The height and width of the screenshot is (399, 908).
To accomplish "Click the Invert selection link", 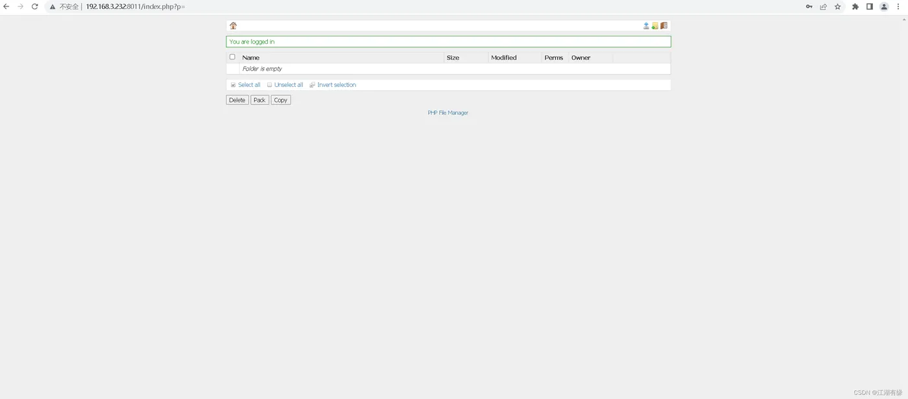I will coord(337,85).
